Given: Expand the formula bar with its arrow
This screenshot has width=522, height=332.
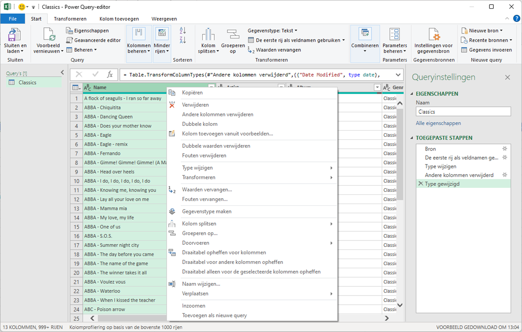Looking at the screenshot, I should [398, 75].
